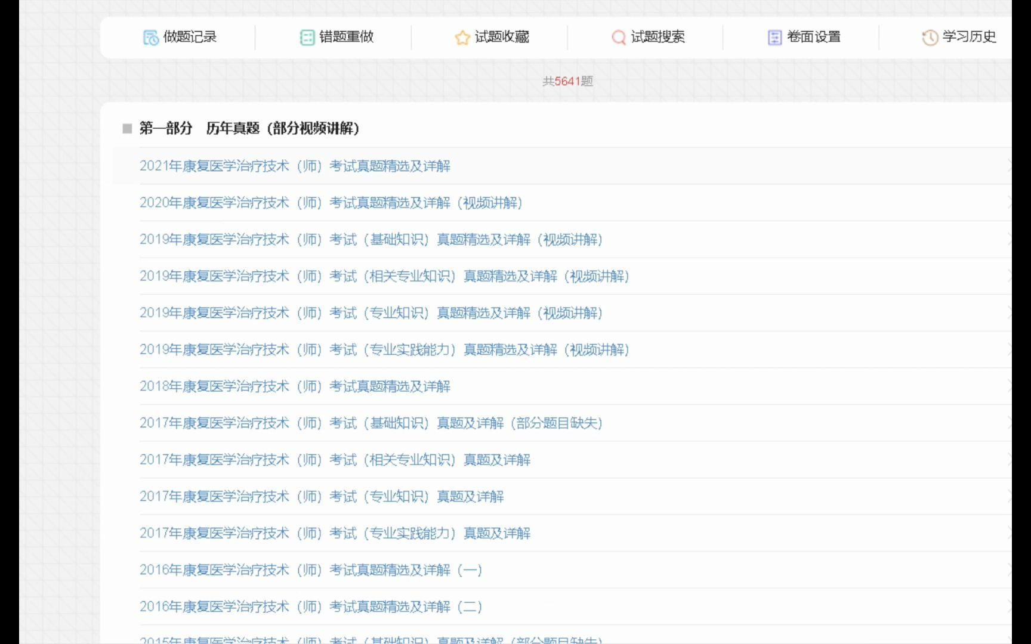Collapse the 第一部分 历年真题 section marker
Screen dimensions: 1031x644
[x=127, y=128]
